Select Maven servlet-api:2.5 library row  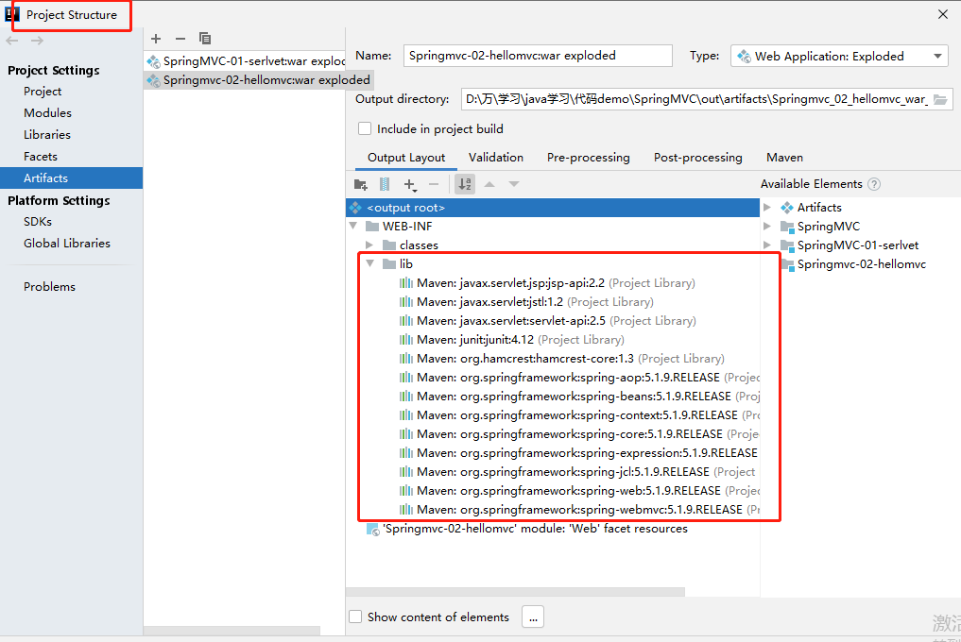tap(547, 321)
